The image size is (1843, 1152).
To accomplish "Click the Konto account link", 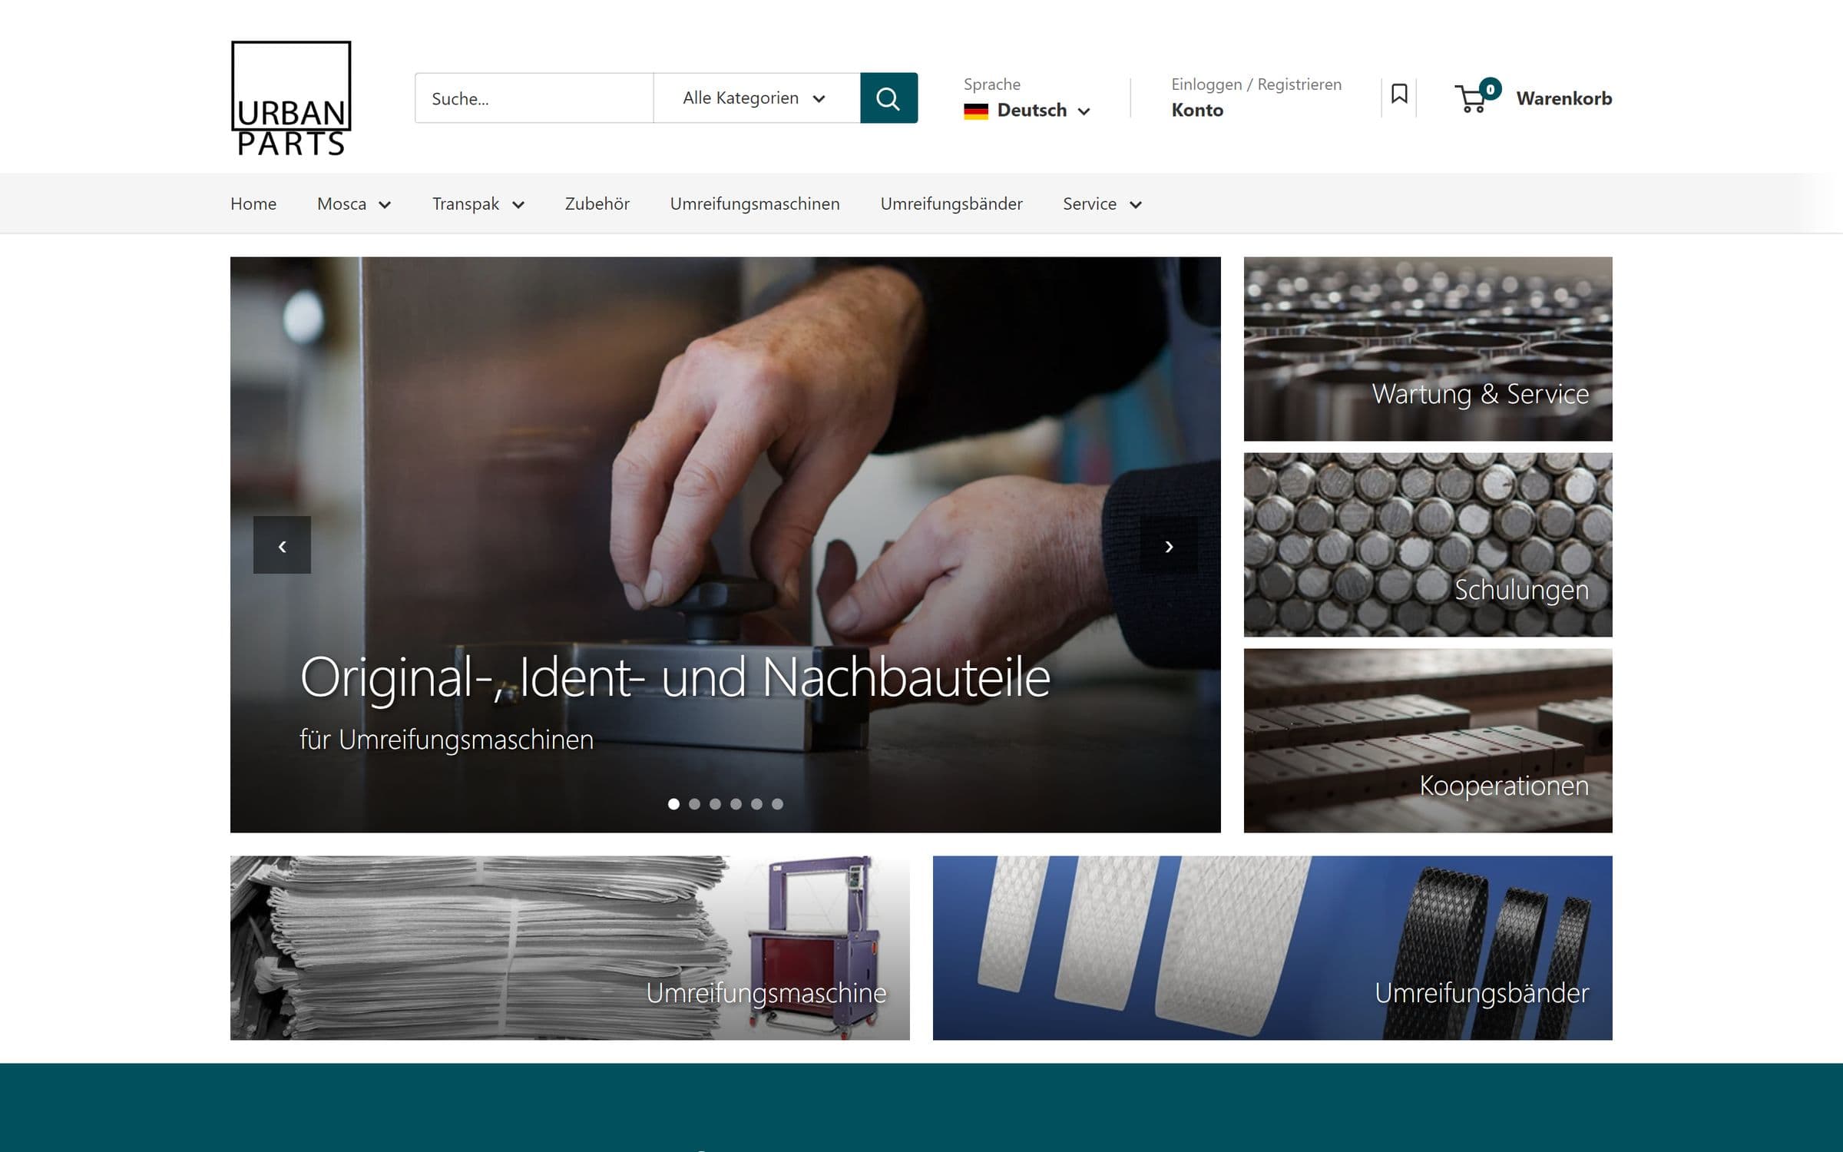I will tap(1197, 110).
